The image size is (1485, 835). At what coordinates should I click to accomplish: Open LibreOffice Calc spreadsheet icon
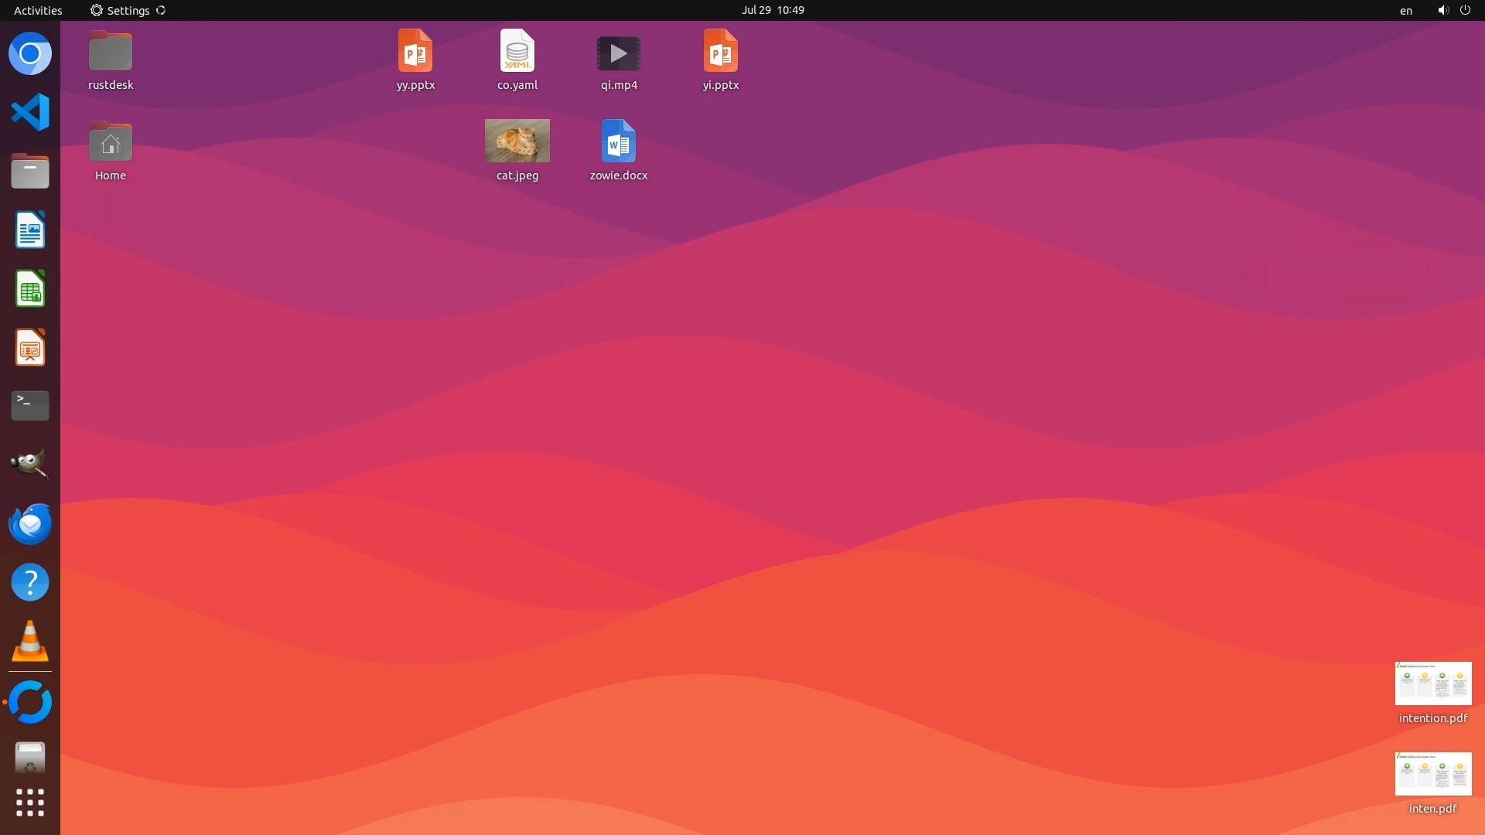tap(30, 289)
